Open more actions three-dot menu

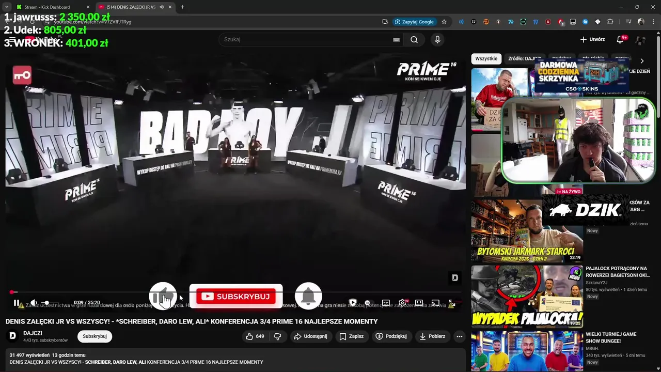459,336
